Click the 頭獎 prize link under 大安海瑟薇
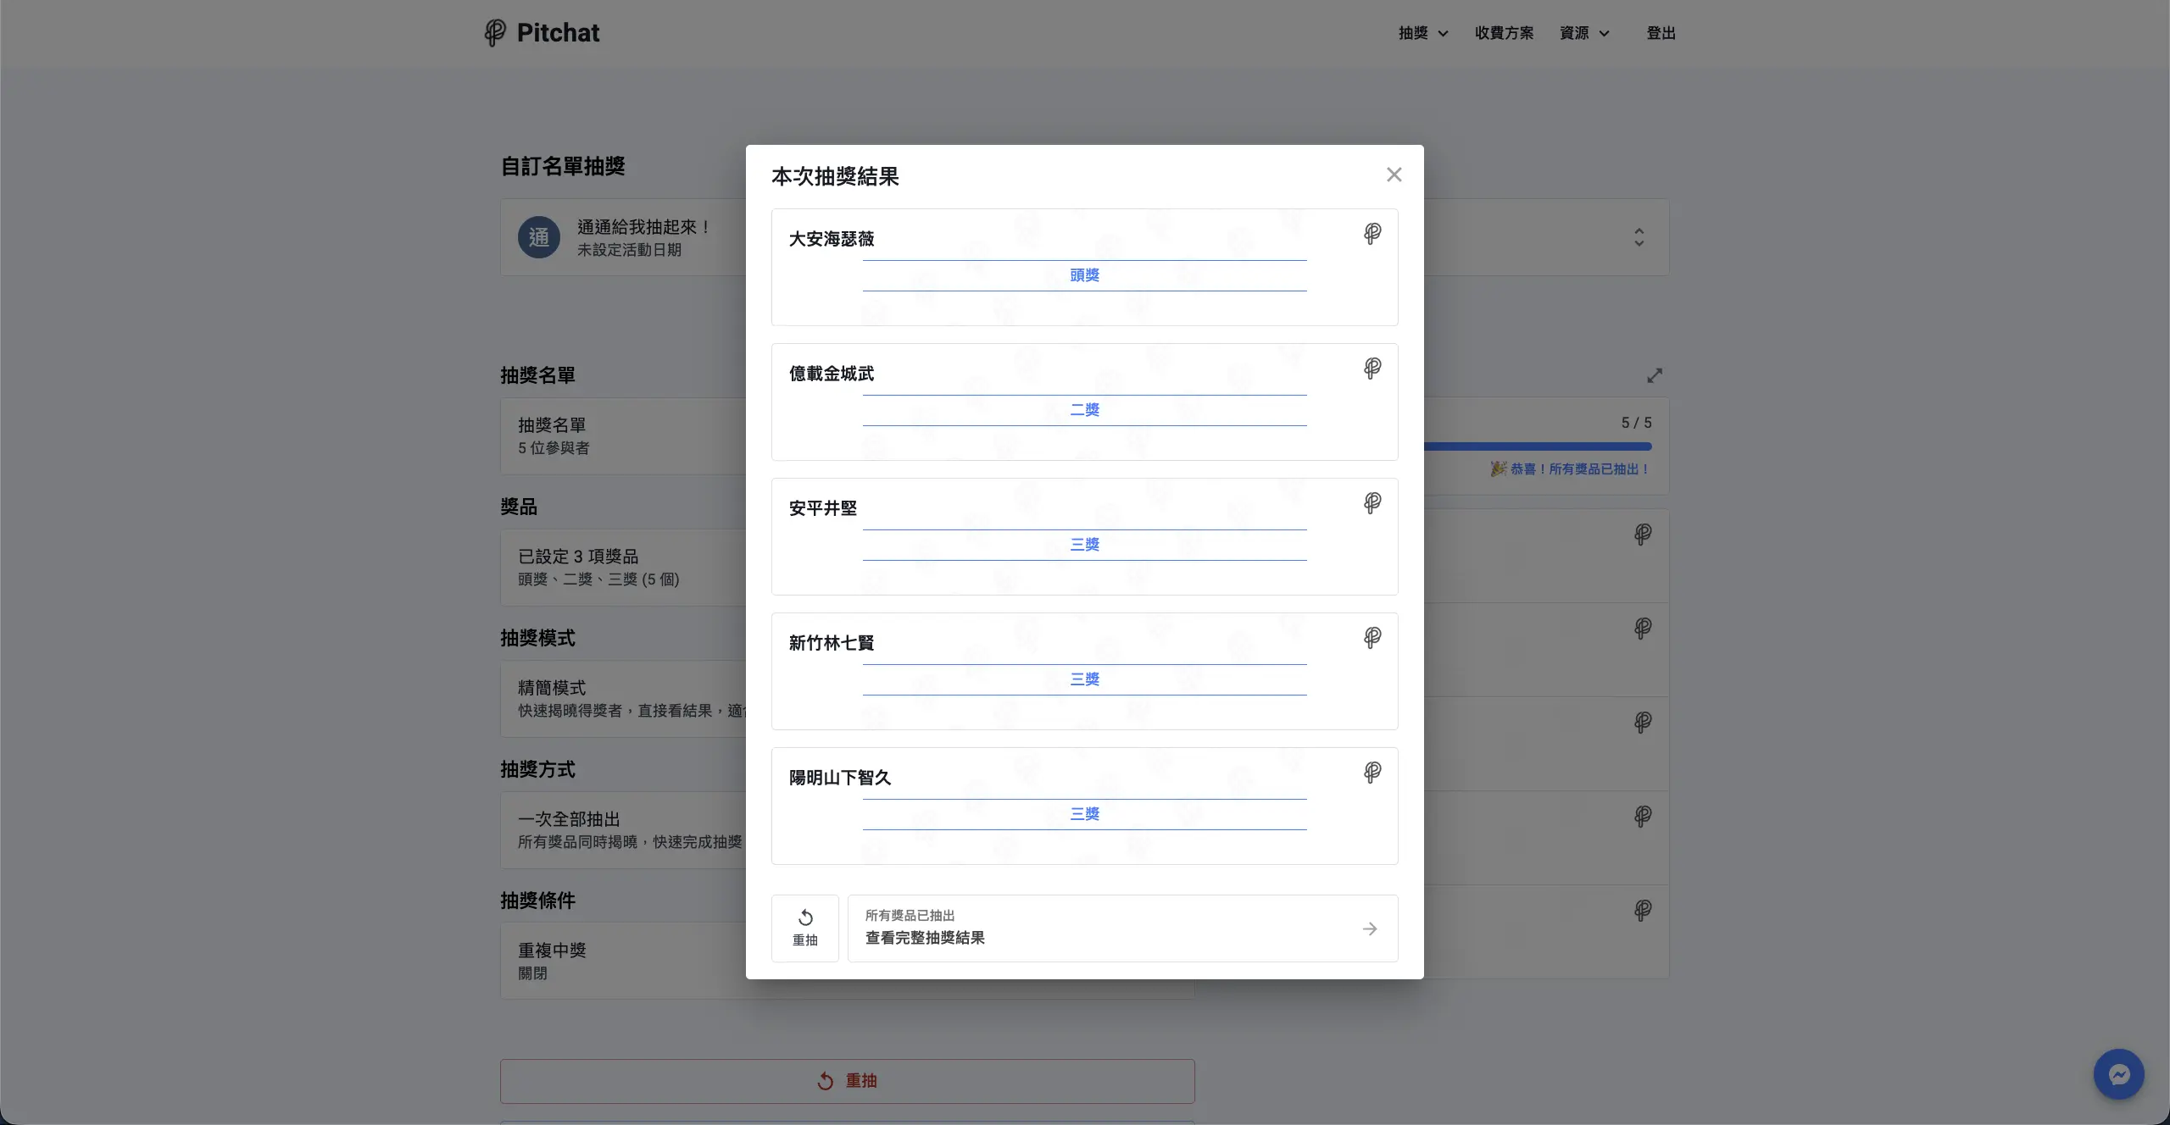Viewport: 2170px width, 1125px height. click(1084, 274)
